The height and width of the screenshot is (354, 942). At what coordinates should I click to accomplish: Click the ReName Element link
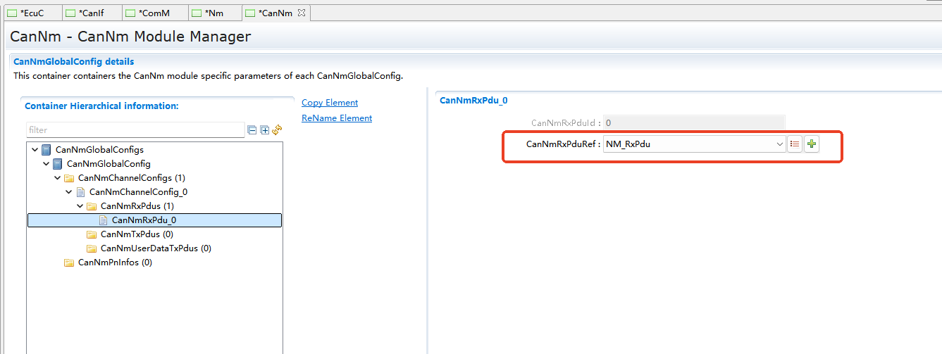tap(337, 118)
